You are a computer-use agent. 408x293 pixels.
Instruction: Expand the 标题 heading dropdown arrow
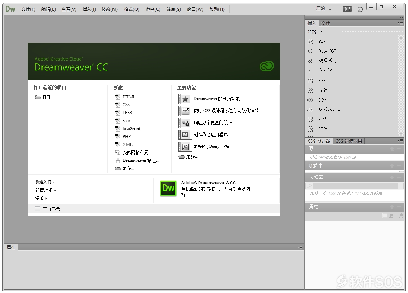click(315, 90)
